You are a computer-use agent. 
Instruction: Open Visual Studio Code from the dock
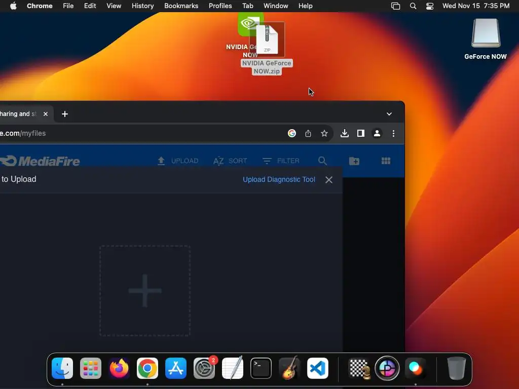(318, 368)
